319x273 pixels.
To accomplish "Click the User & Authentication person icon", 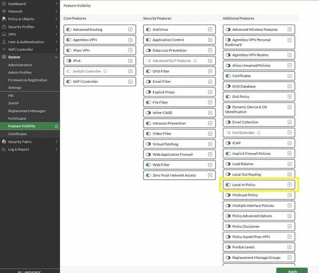I will tap(4, 42).
